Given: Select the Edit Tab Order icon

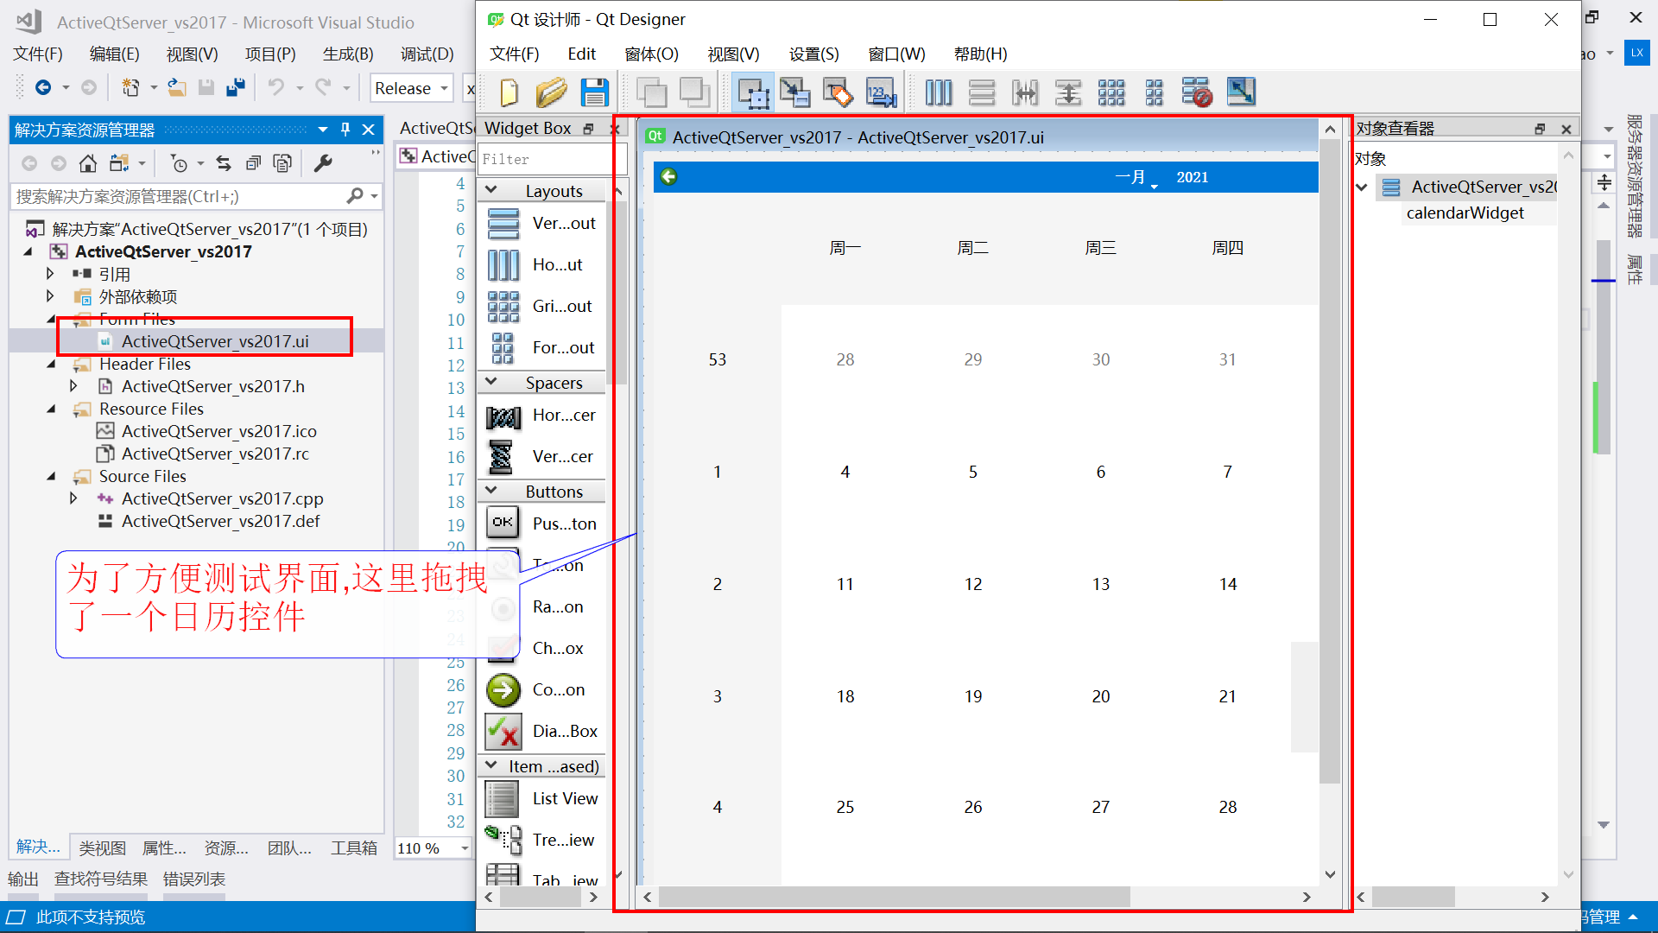Looking at the screenshot, I should [x=881, y=92].
